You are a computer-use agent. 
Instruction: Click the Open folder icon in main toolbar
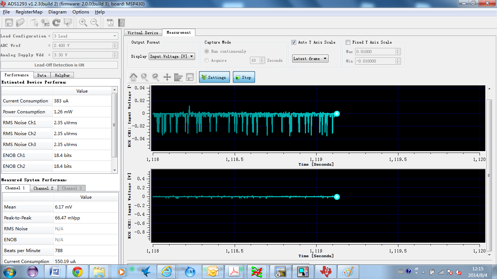pyautogui.click(x=20, y=23)
